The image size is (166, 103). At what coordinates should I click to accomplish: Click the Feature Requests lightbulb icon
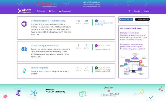coord(24,71)
